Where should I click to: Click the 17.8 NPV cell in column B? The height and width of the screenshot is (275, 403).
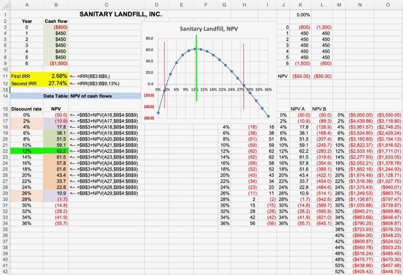[x=56, y=127]
